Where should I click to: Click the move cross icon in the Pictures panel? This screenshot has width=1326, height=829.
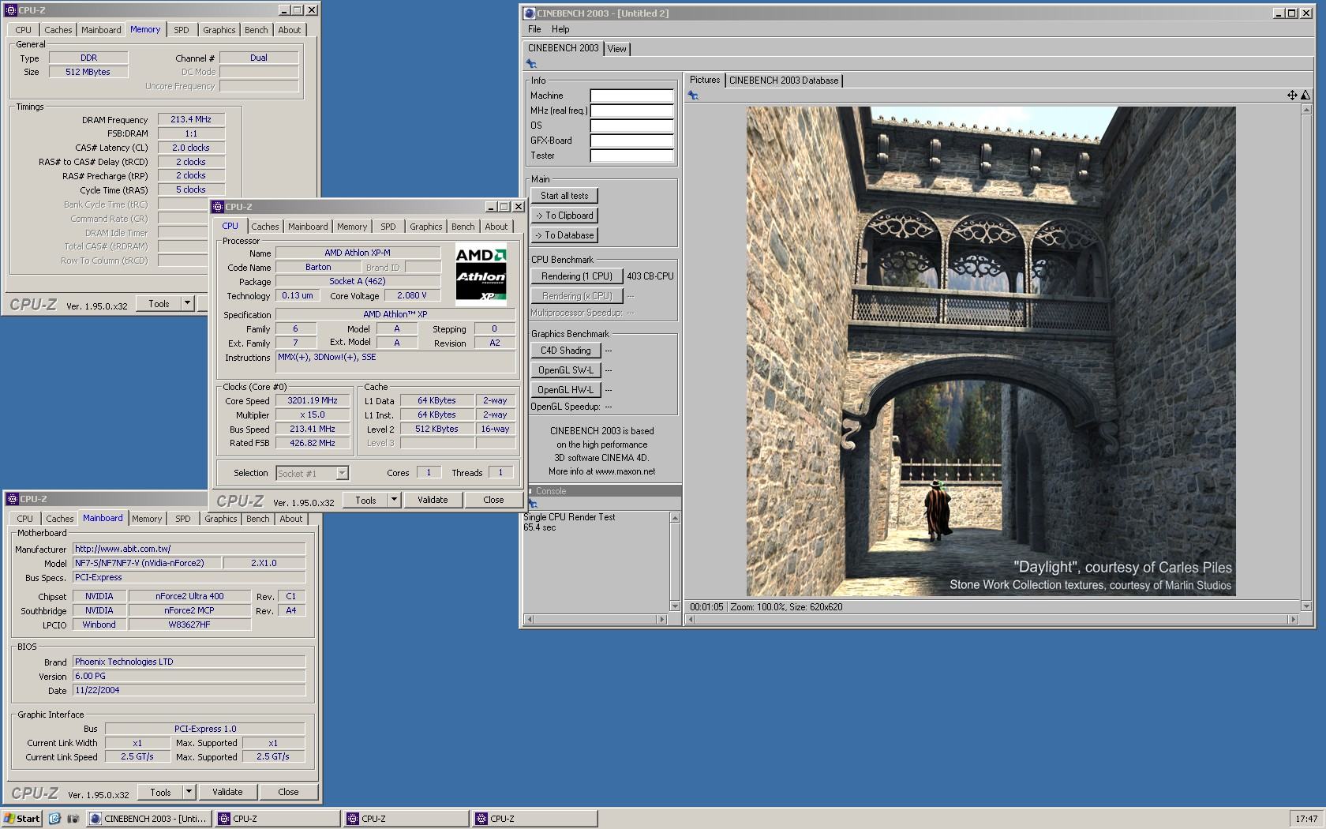[x=1292, y=95]
